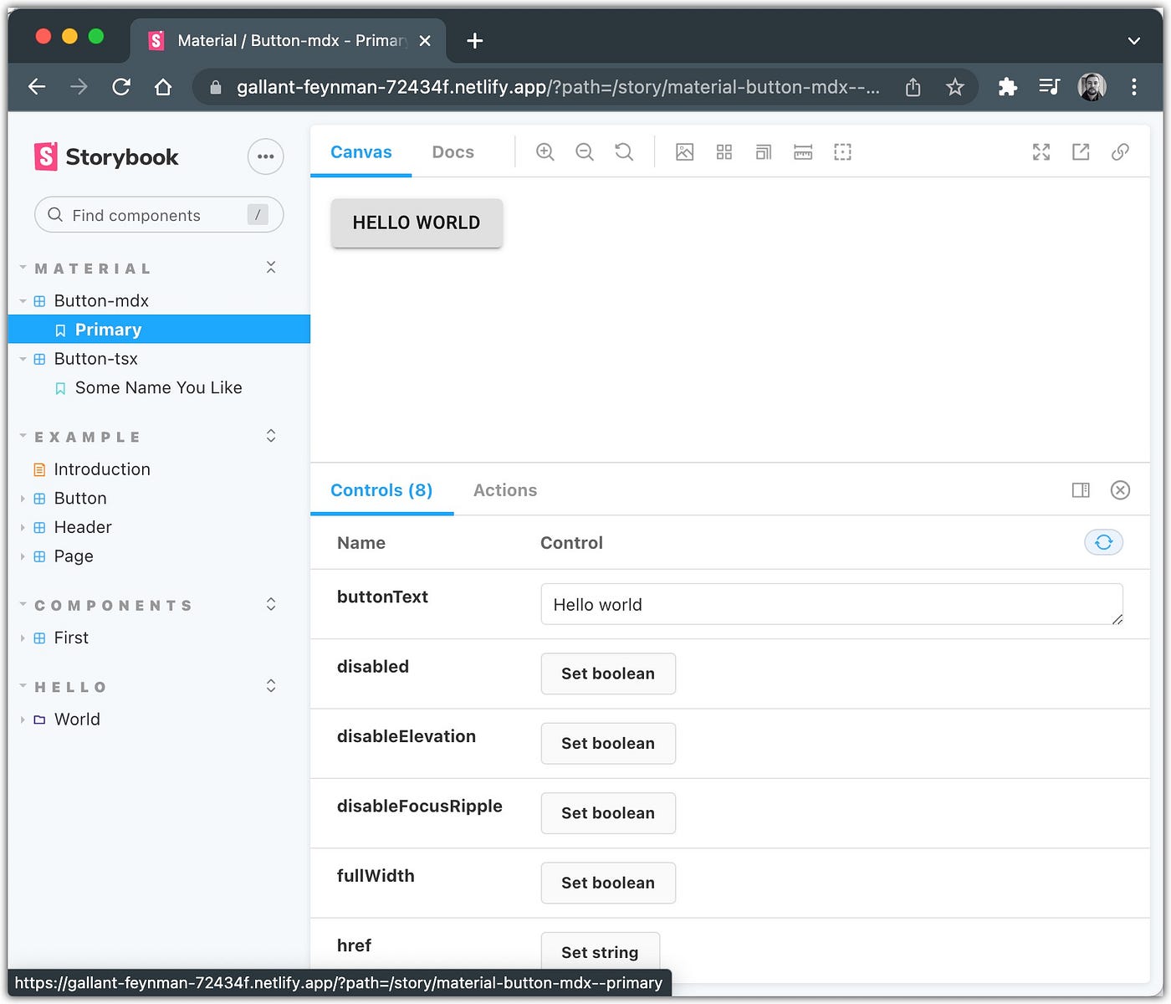Type in the buttonText control field
Image resolution: width=1171 pixels, height=1004 pixels.
click(832, 604)
